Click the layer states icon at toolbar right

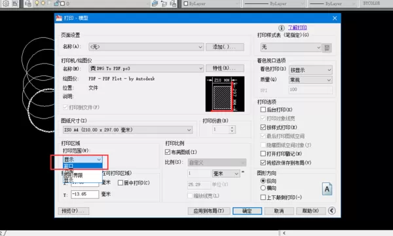[173, 3]
